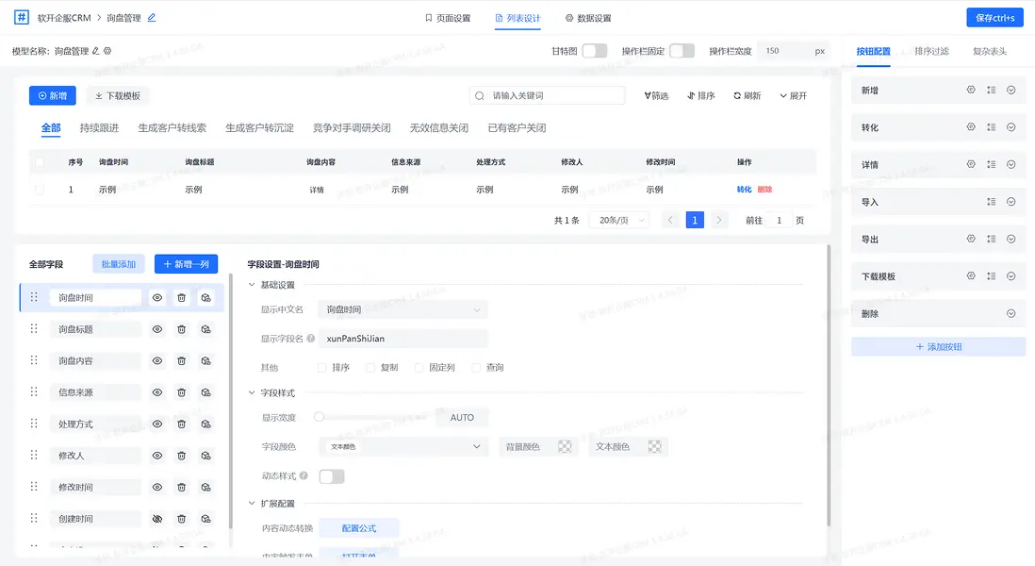Toggle the 动态样式 switch
Image resolution: width=1035 pixels, height=566 pixels.
coord(332,476)
